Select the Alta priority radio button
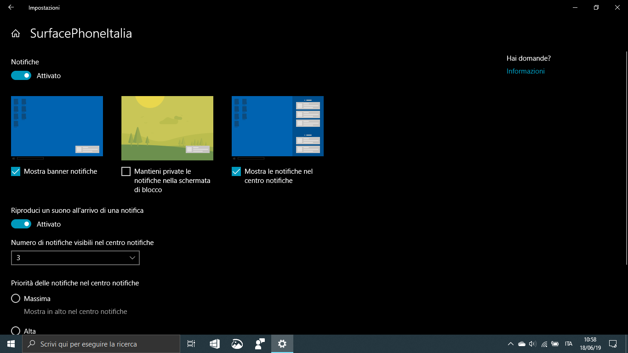 point(16,330)
